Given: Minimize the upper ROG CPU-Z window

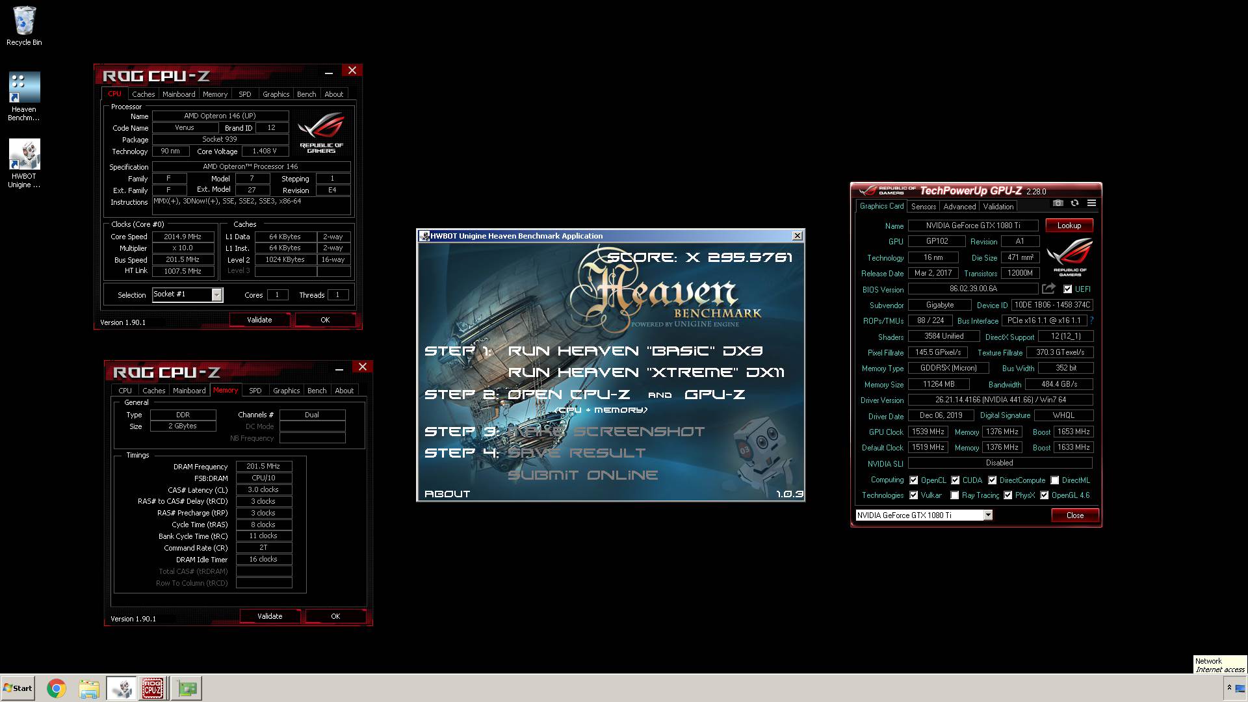Looking at the screenshot, I should [329, 72].
